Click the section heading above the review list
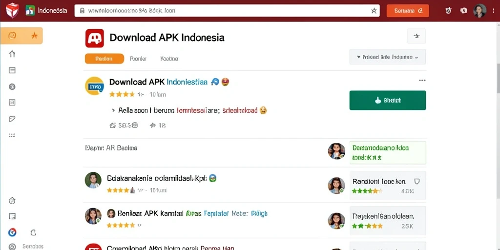This screenshot has height=250, width=500. pos(111,148)
